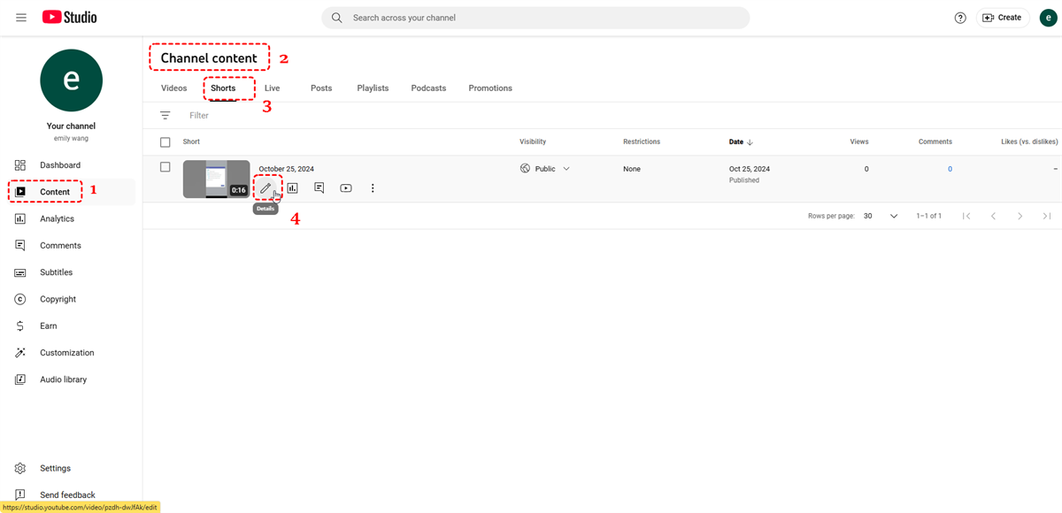Click the Filter lines icon
Screen dimensions: 1062x513
[x=165, y=115]
